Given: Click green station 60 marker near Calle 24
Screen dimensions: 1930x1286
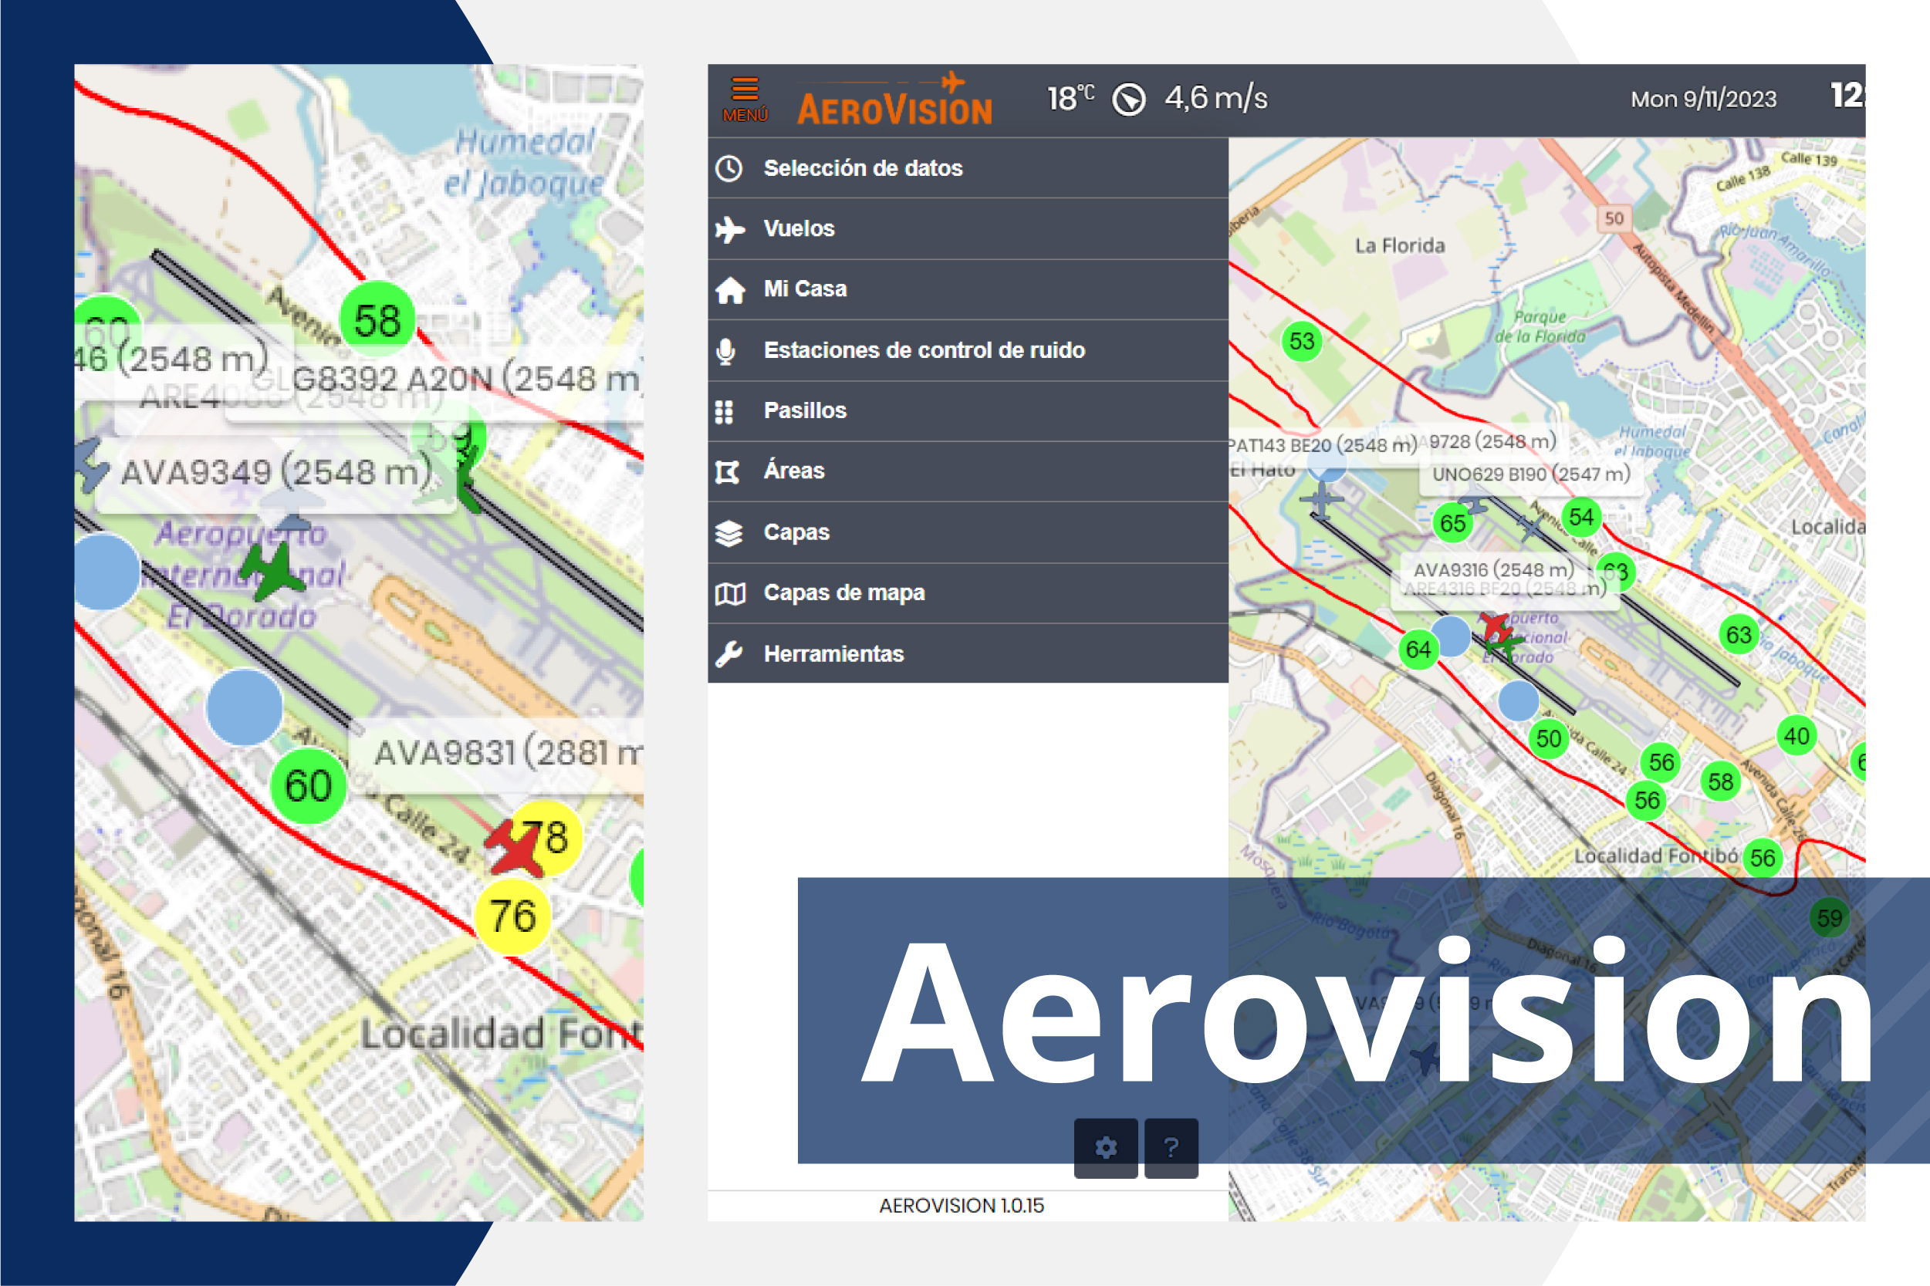Looking at the screenshot, I should pos(309,785).
